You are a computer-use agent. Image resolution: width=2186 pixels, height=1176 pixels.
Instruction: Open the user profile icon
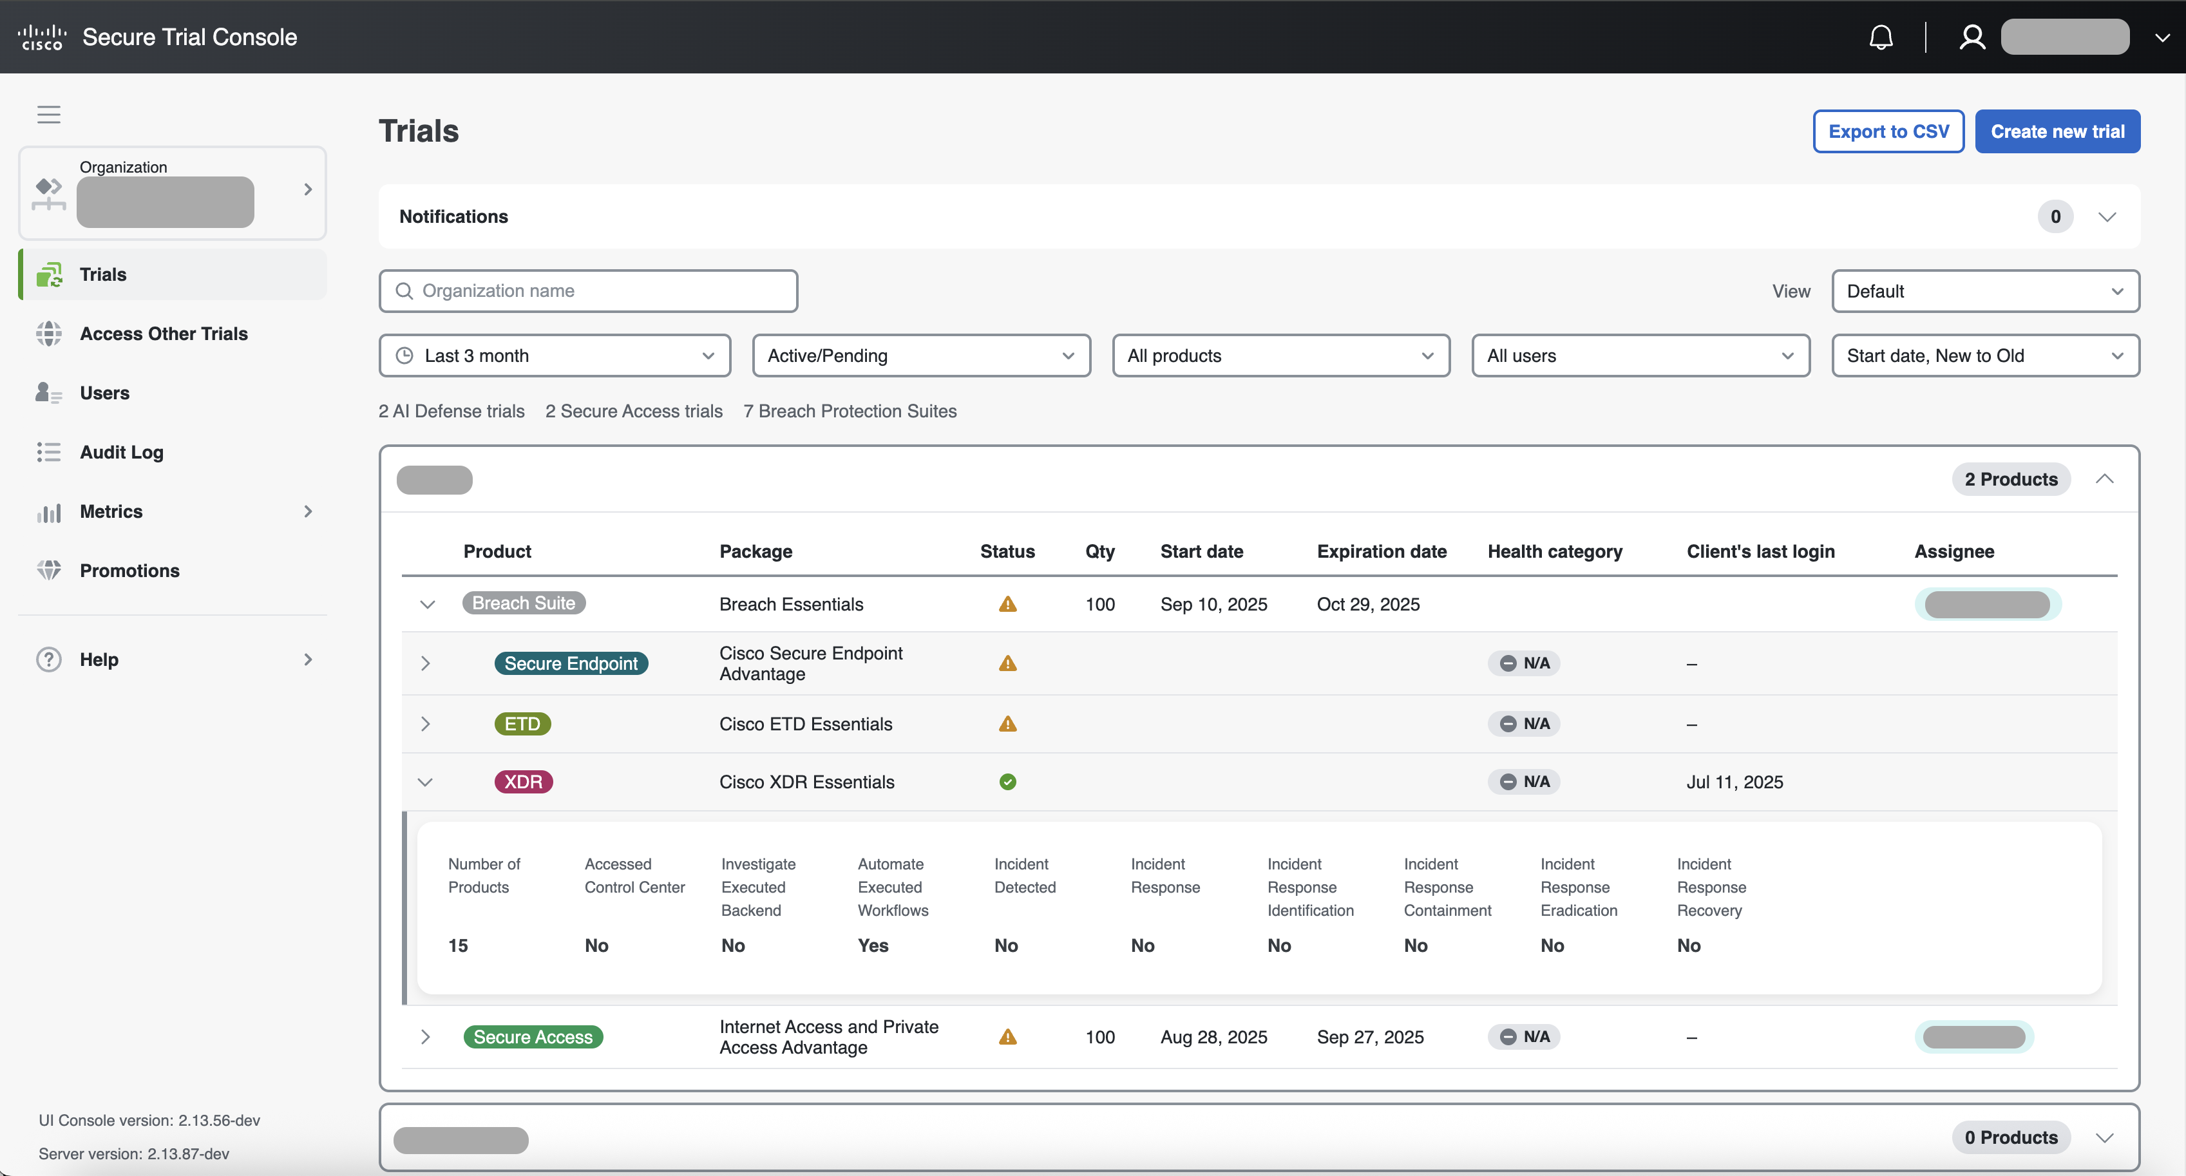[x=1972, y=37]
